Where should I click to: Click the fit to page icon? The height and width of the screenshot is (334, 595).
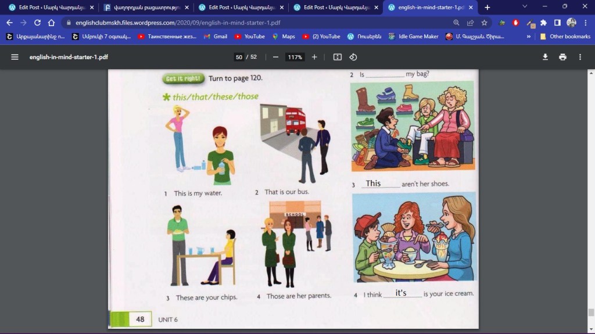pos(338,57)
